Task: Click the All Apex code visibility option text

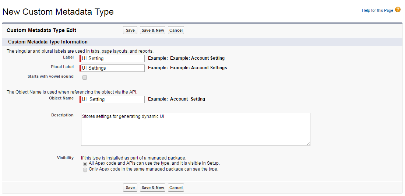Action: click(x=154, y=163)
